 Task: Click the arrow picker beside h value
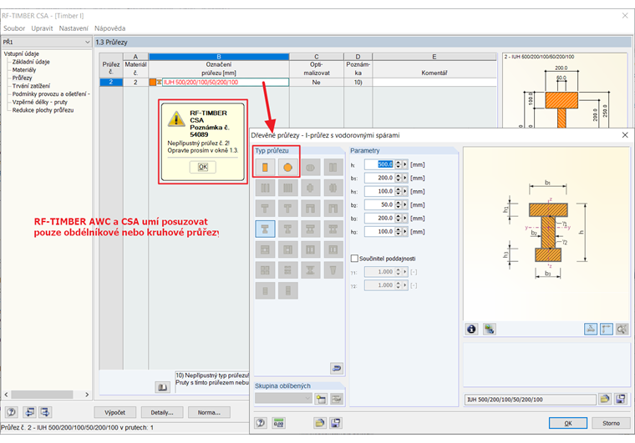pos(405,164)
